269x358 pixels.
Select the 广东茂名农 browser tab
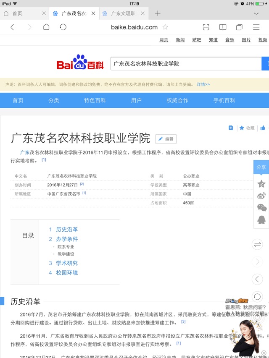click(74, 13)
